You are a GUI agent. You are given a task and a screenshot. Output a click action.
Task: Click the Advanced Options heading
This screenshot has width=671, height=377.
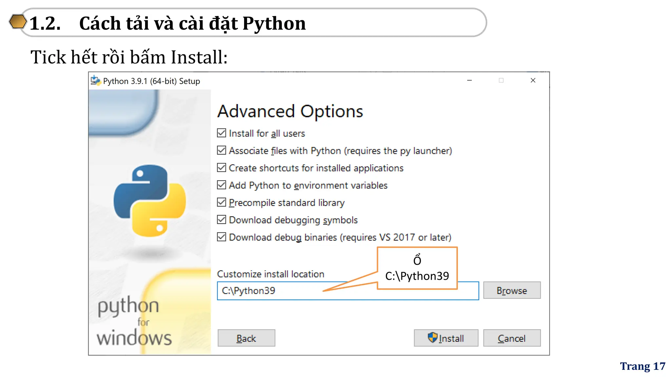point(290,111)
